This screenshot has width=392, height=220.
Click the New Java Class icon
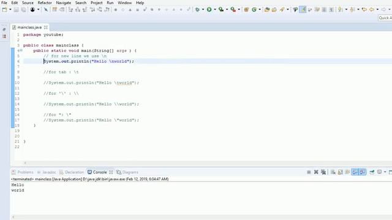(x=254, y=10)
